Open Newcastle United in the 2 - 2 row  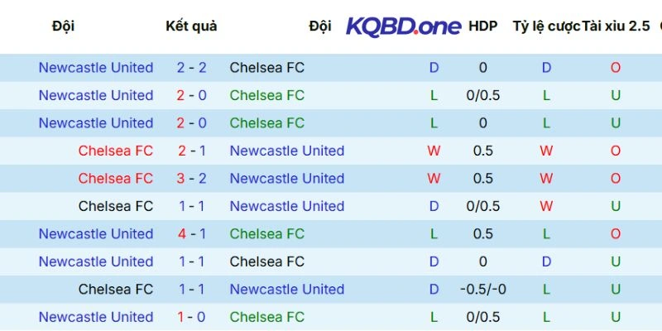[96, 68]
